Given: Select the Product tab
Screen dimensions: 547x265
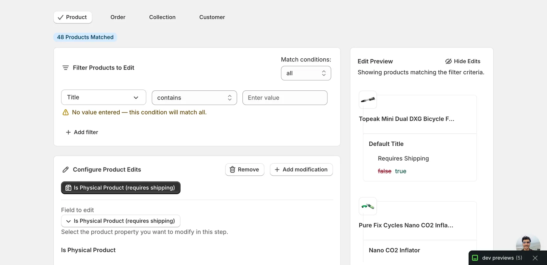Looking at the screenshot, I should pyautogui.click(x=73, y=17).
